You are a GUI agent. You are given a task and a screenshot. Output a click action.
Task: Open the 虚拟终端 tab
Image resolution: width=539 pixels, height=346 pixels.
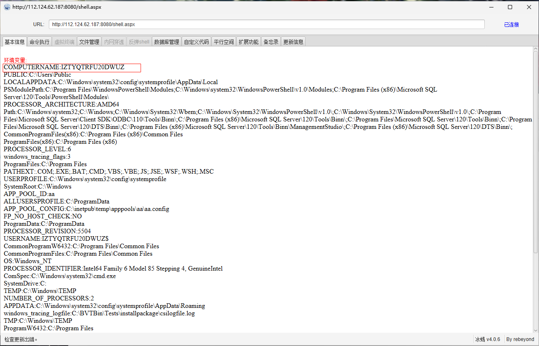[65, 42]
